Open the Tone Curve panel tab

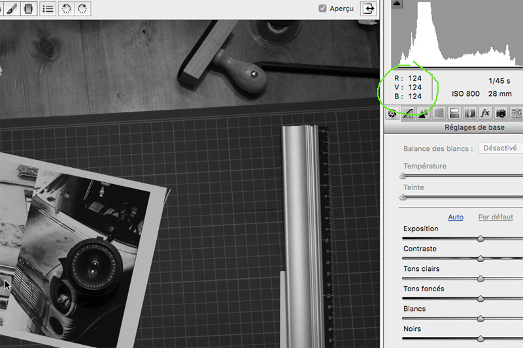pos(409,113)
